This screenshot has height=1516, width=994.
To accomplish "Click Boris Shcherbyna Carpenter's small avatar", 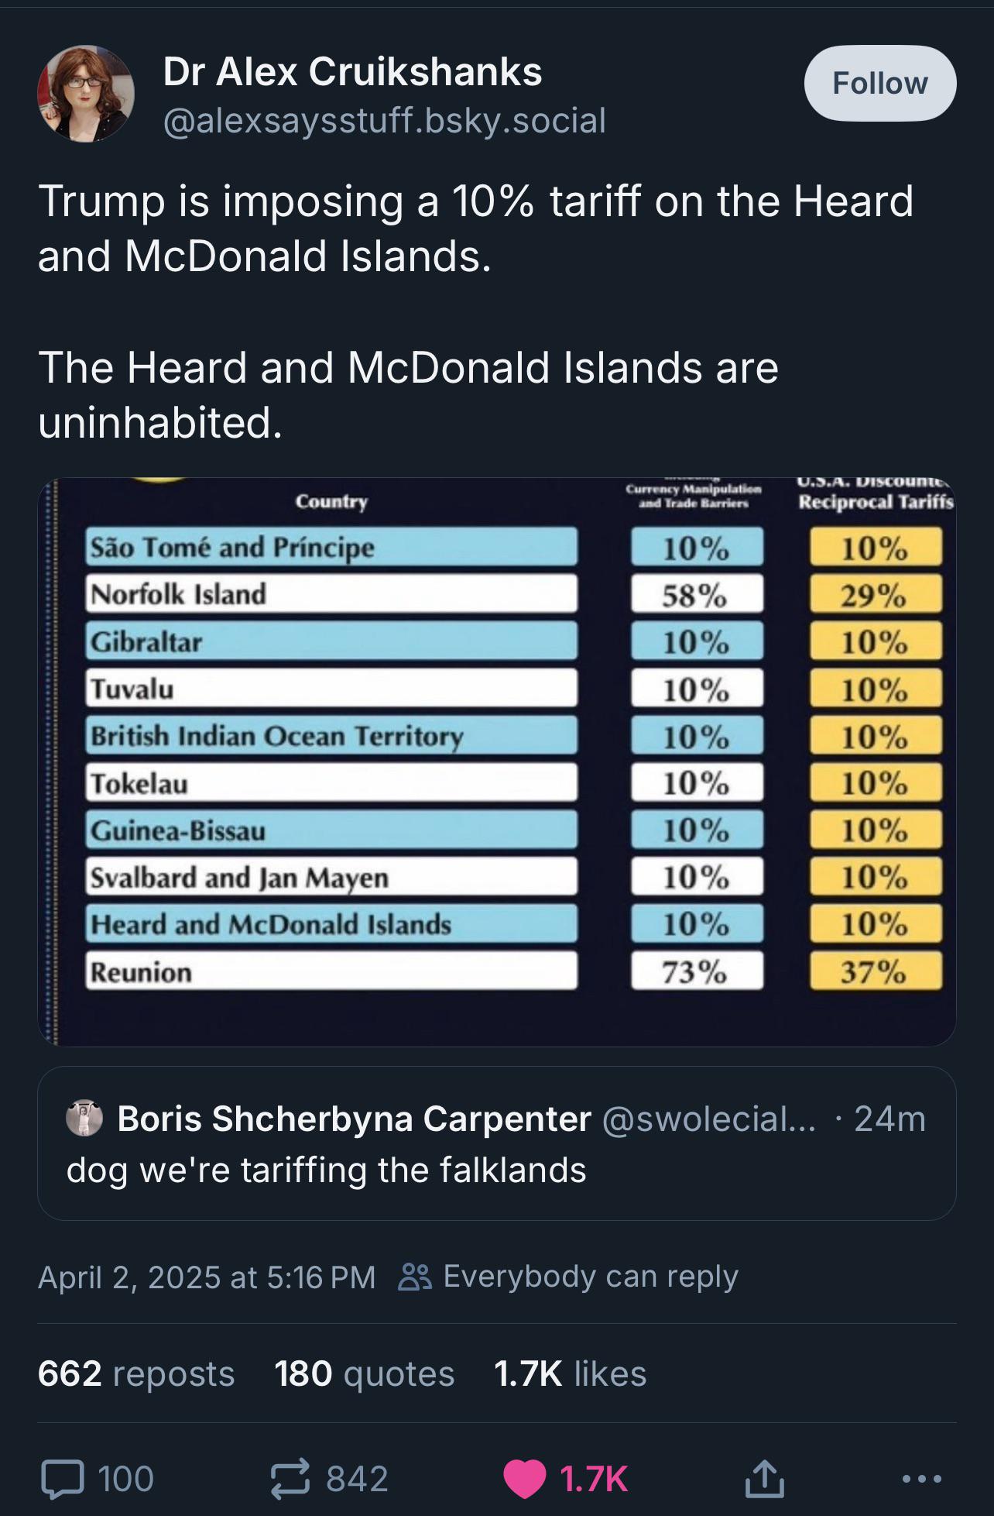I will point(84,1119).
